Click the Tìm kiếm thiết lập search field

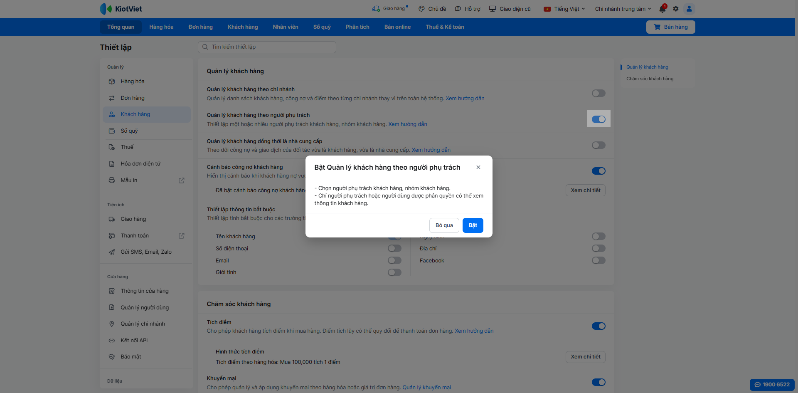tap(267, 47)
